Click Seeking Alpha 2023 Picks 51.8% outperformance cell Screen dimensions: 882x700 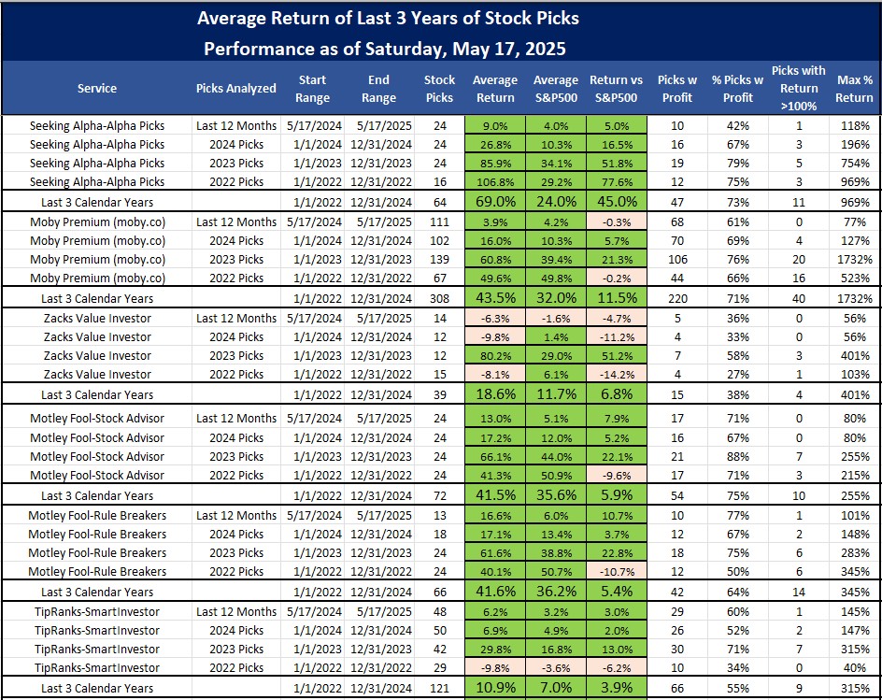coord(617,164)
